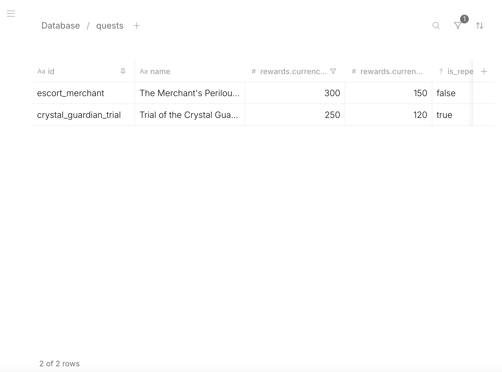
Task: Click the 2 of 2 rows label
Action: tap(59, 363)
